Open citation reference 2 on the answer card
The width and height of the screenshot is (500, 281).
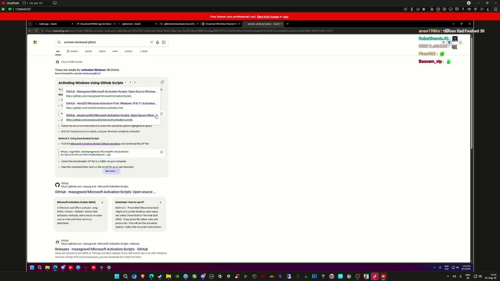click(x=130, y=82)
